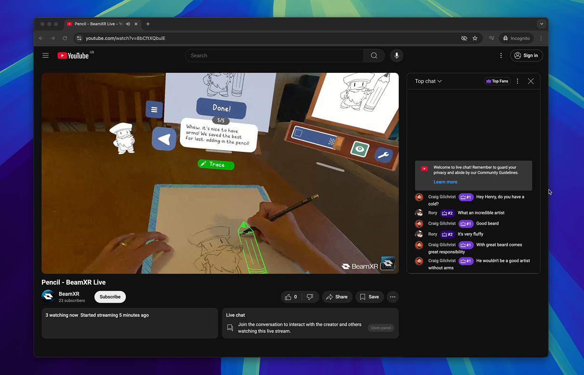
Task: Click the Live chat message icon
Action: click(x=230, y=328)
